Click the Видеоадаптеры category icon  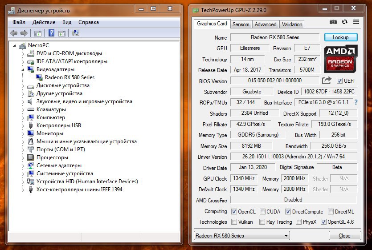(x=30, y=69)
